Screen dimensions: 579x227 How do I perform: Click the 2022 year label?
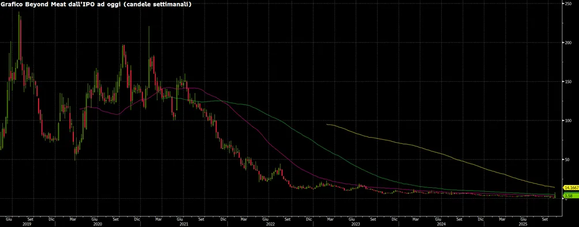(x=270, y=224)
